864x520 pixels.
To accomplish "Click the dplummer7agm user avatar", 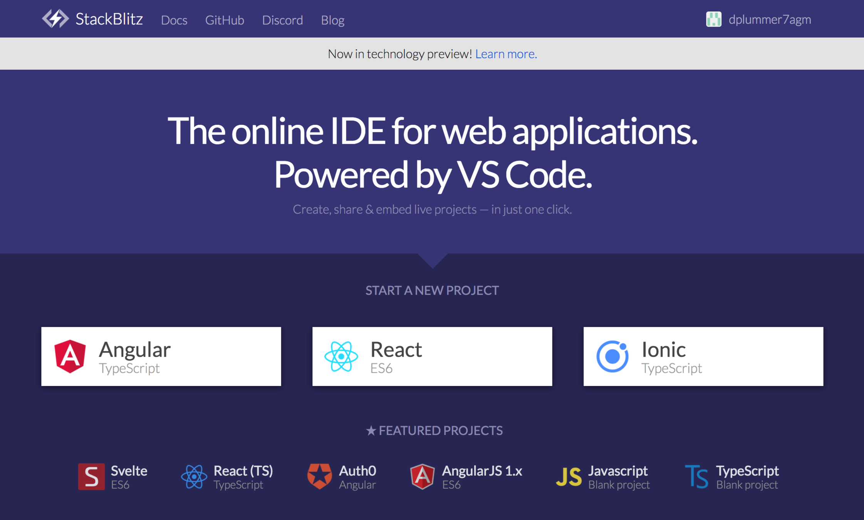I will [x=713, y=19].
